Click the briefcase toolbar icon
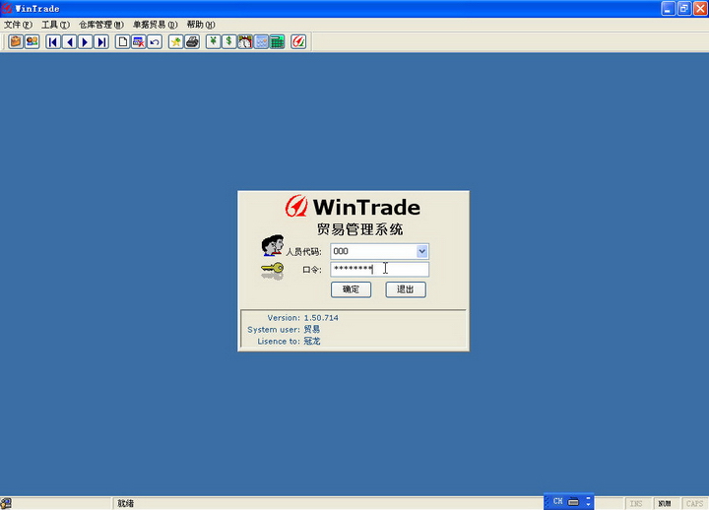Viewport: 709px width, 510px height. pos(16,42)
